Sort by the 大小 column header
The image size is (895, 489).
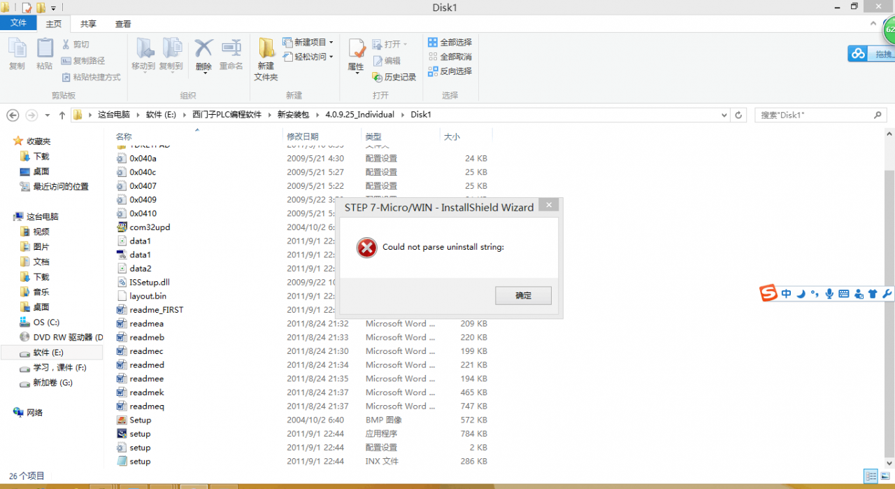coord(452,136)
